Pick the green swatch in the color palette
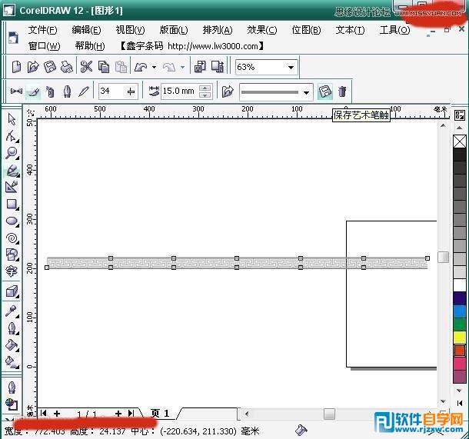Viewport: 469px width, 439px height. coord(460,324)
